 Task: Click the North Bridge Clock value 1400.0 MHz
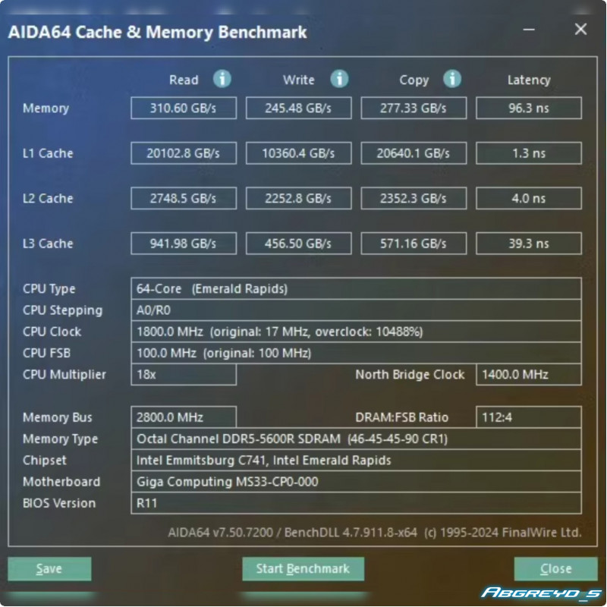[528, 374]
